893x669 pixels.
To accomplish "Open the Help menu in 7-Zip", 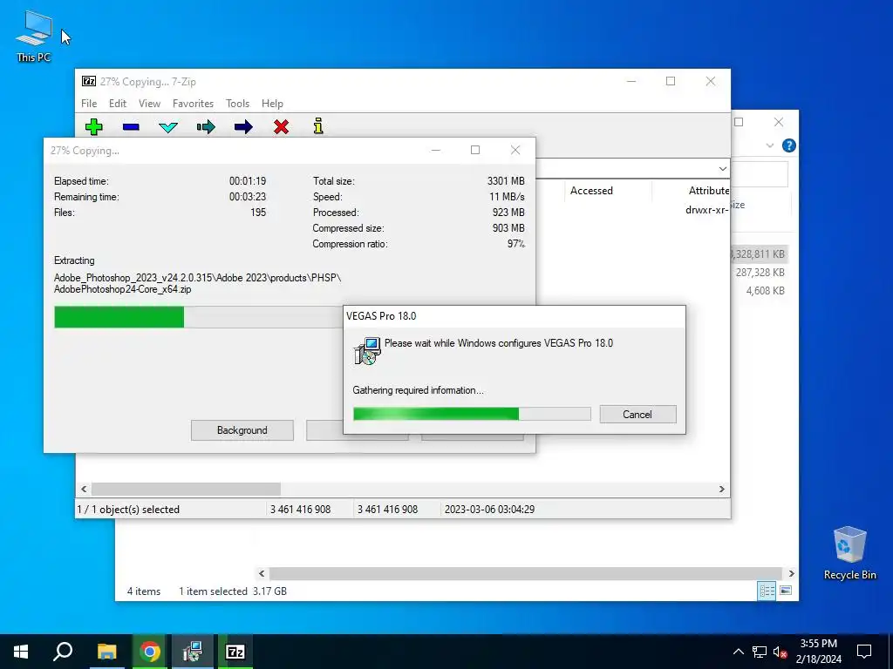I will (x=272, y=104).
